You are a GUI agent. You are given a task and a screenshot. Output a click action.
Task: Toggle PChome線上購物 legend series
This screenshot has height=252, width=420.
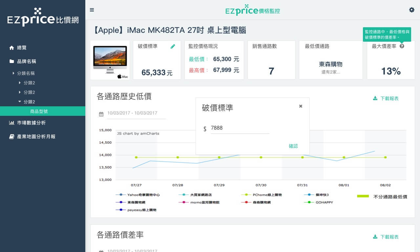tap(261, 195)
